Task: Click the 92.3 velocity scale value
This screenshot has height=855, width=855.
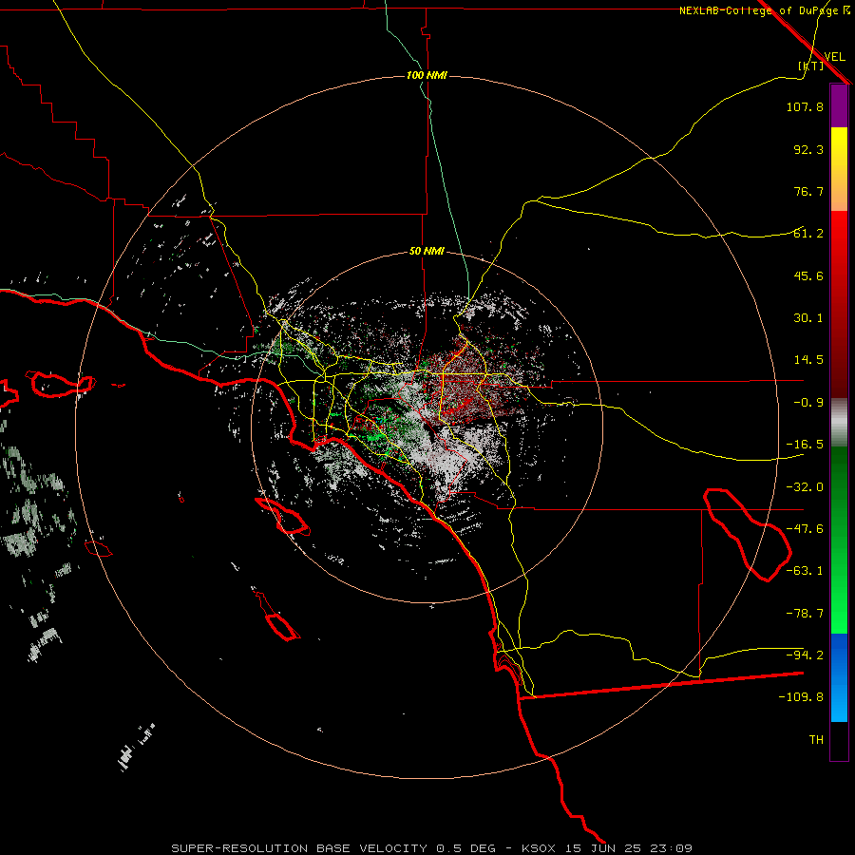Action: tap(808, 149)
